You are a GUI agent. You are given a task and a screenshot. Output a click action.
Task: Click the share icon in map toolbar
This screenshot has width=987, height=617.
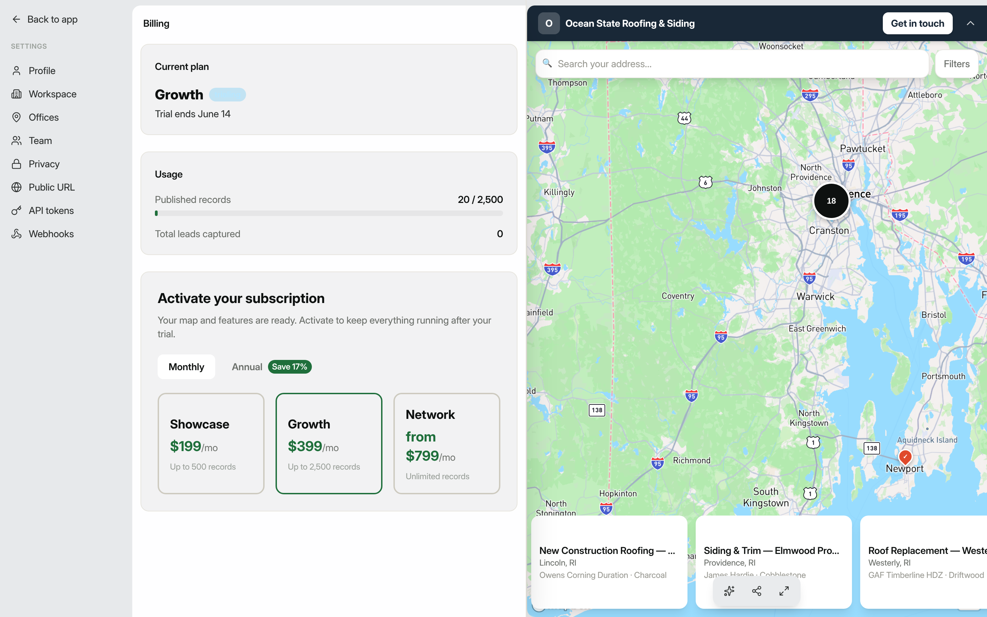click(x=757, y=591)
